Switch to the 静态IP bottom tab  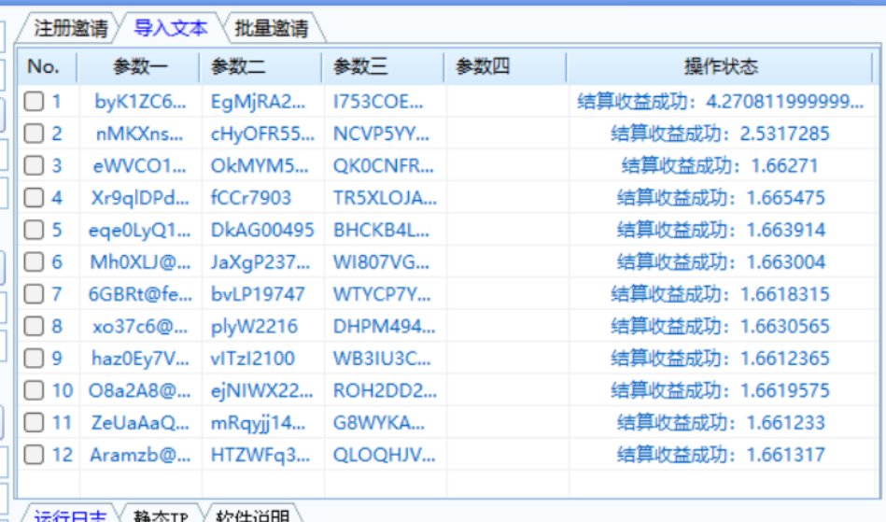(161, 515)
